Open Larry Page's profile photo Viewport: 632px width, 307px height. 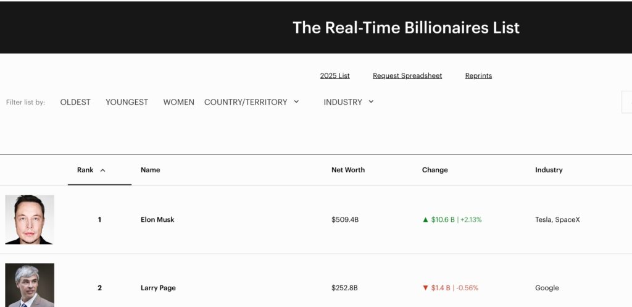[30, 285]
